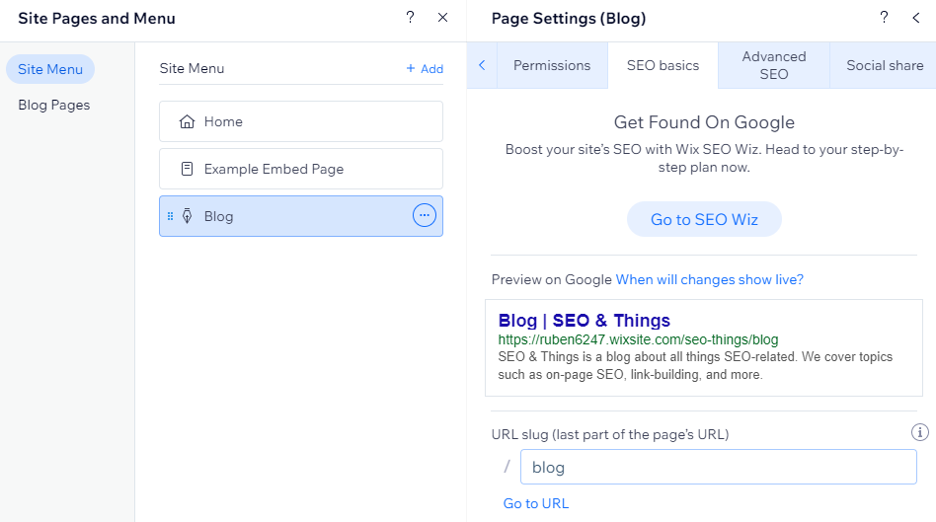
Task: Open help for Page Settings panel
Action: point(884,18)
